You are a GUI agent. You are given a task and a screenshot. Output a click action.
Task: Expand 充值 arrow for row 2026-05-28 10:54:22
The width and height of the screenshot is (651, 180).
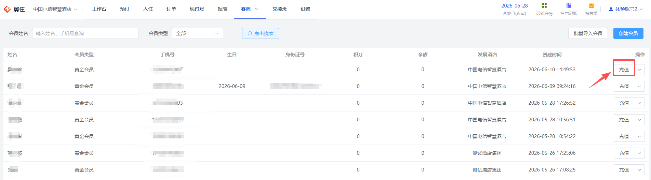(x=639, y=136)
